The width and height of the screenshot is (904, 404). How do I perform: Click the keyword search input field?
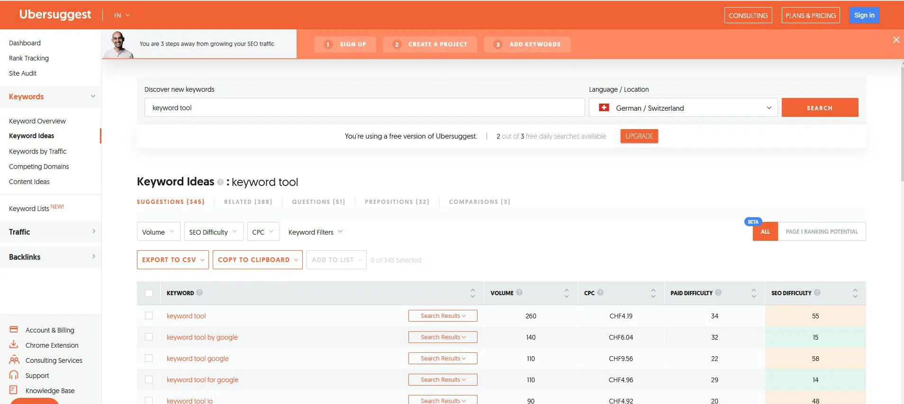364,108
